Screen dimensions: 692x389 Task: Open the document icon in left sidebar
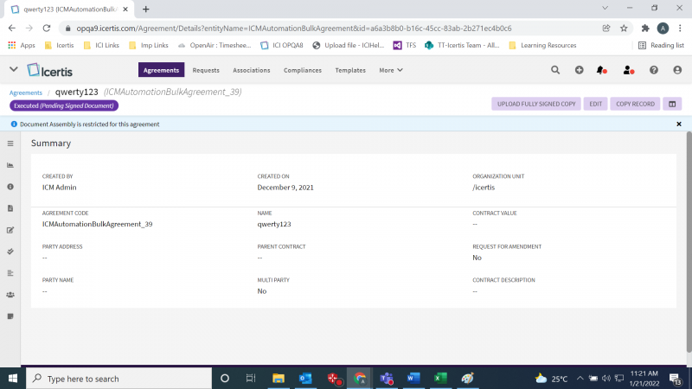[10, 208]
